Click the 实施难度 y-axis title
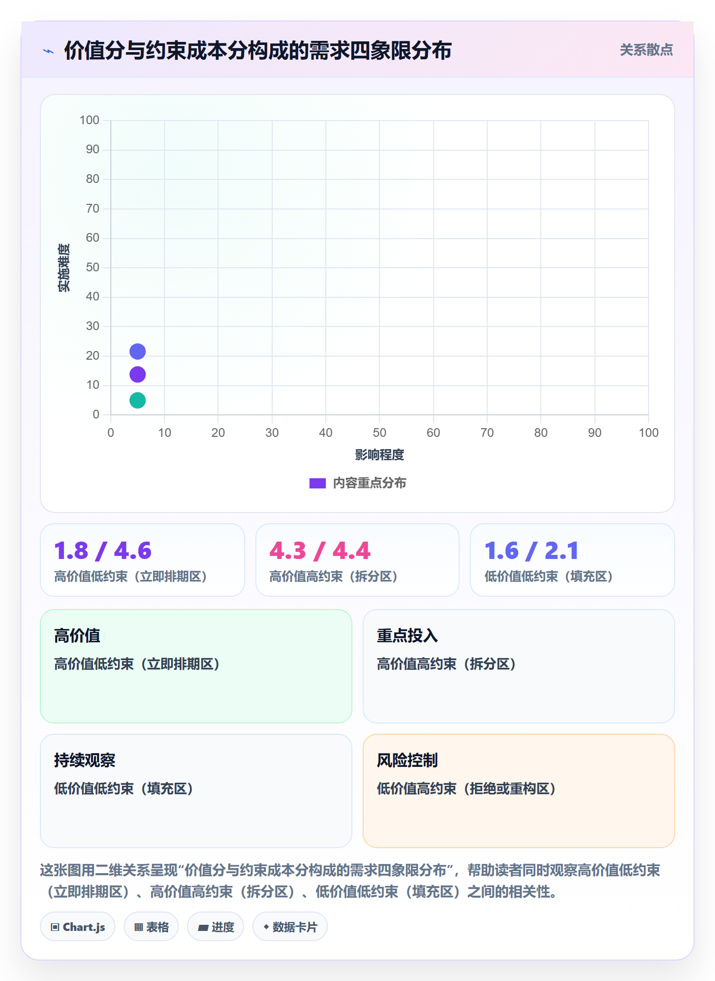 [64, 268]
